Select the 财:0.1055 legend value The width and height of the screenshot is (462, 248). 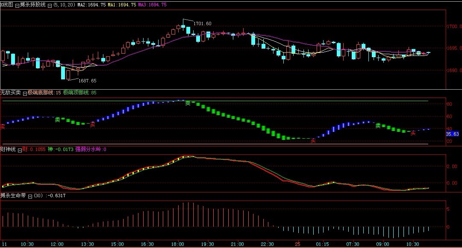pyautogui.click(x=34, y=149)
